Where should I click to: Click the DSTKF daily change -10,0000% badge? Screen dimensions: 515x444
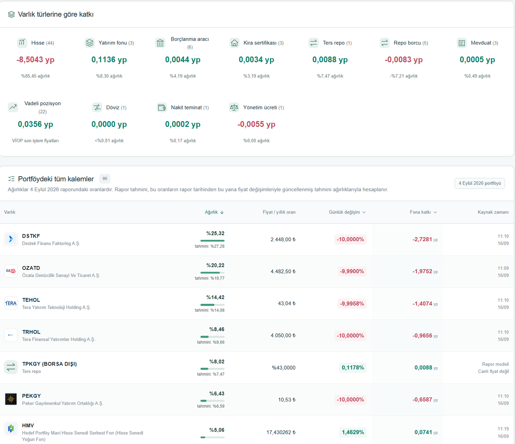coord(351,240)
